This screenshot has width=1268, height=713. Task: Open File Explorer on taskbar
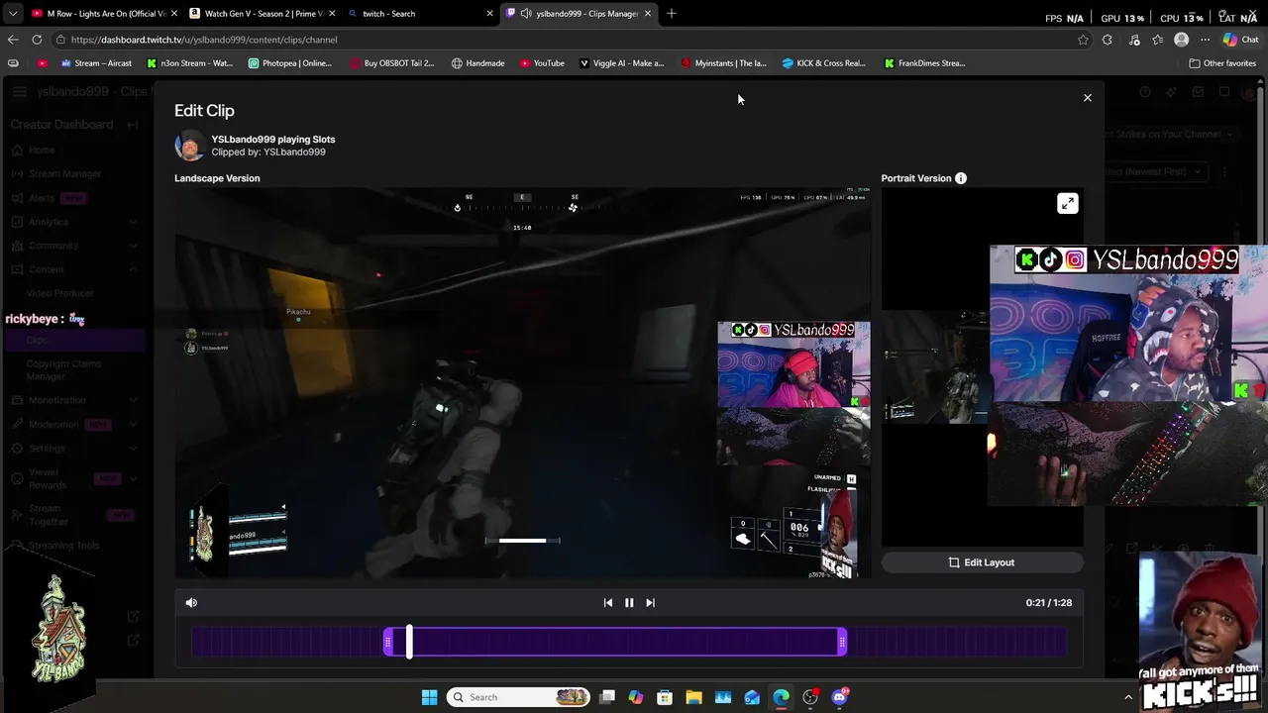(693, 697)
